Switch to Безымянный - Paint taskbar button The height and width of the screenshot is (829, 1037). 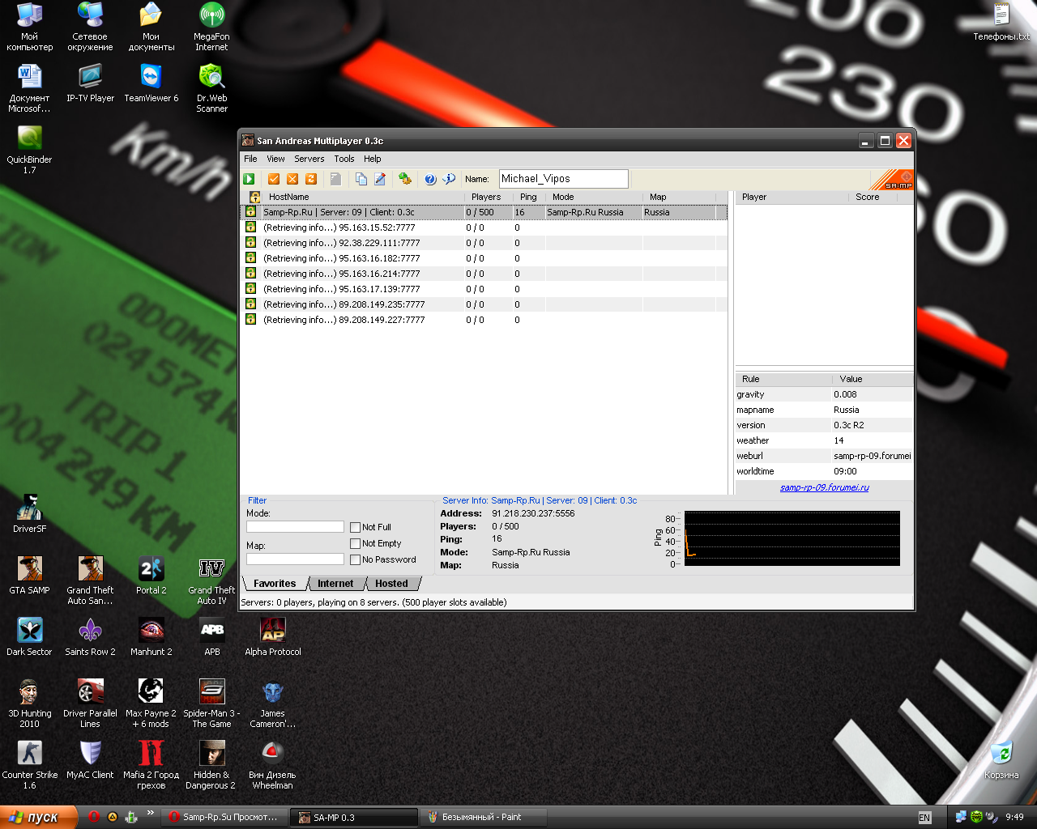click(x=483, y=817)
